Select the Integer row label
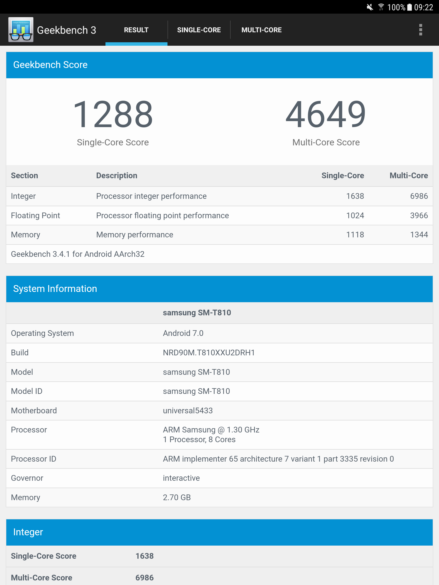Screen dimensions: 439x585 [x=23, y=196]
